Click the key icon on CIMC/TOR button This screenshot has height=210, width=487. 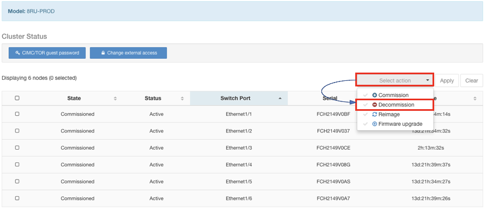(18, 53)
